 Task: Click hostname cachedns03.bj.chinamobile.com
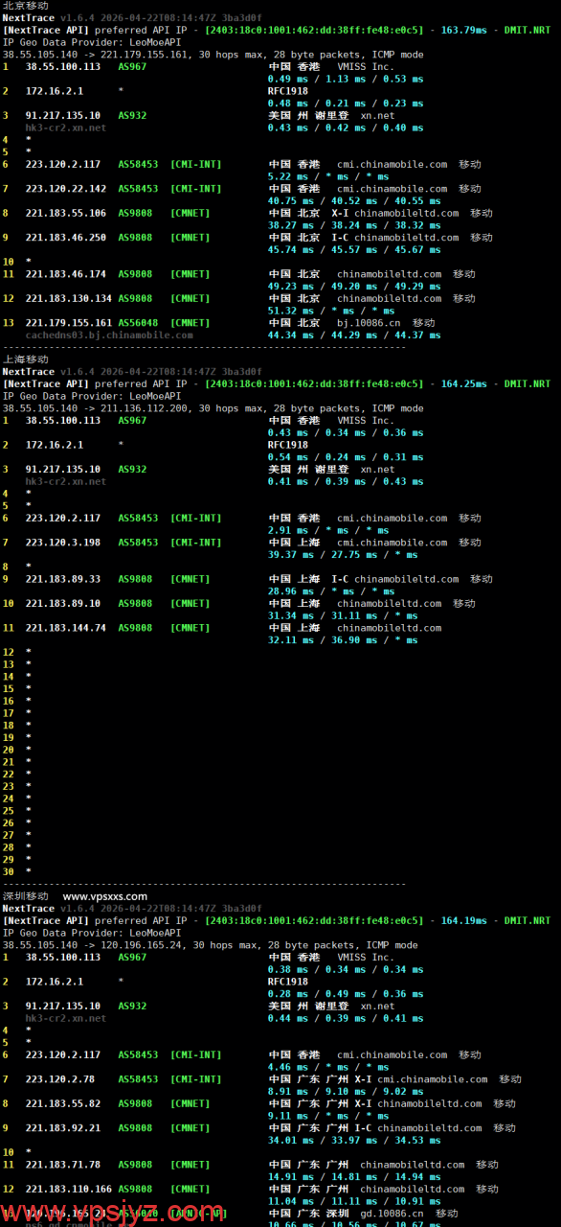point(109,336)
